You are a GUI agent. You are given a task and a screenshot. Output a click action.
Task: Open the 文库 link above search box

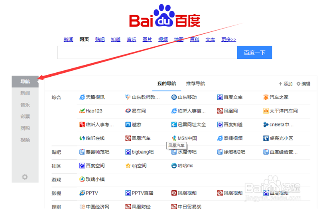[211, 39]
